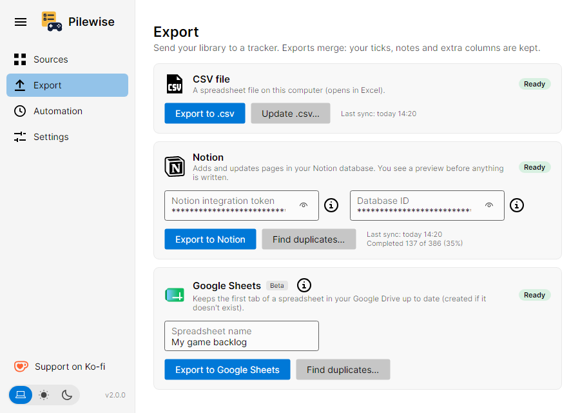Open info for Database ID

click(x=517, y=205)
